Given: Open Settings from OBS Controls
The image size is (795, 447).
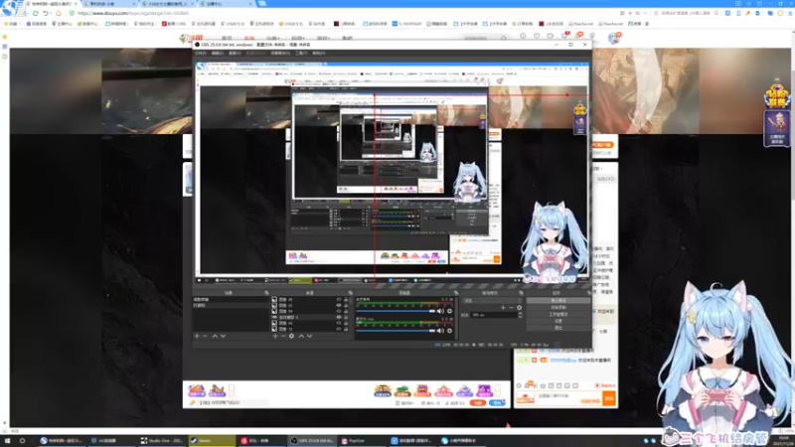Looking at the screenshot, I should tap(558, 321).
